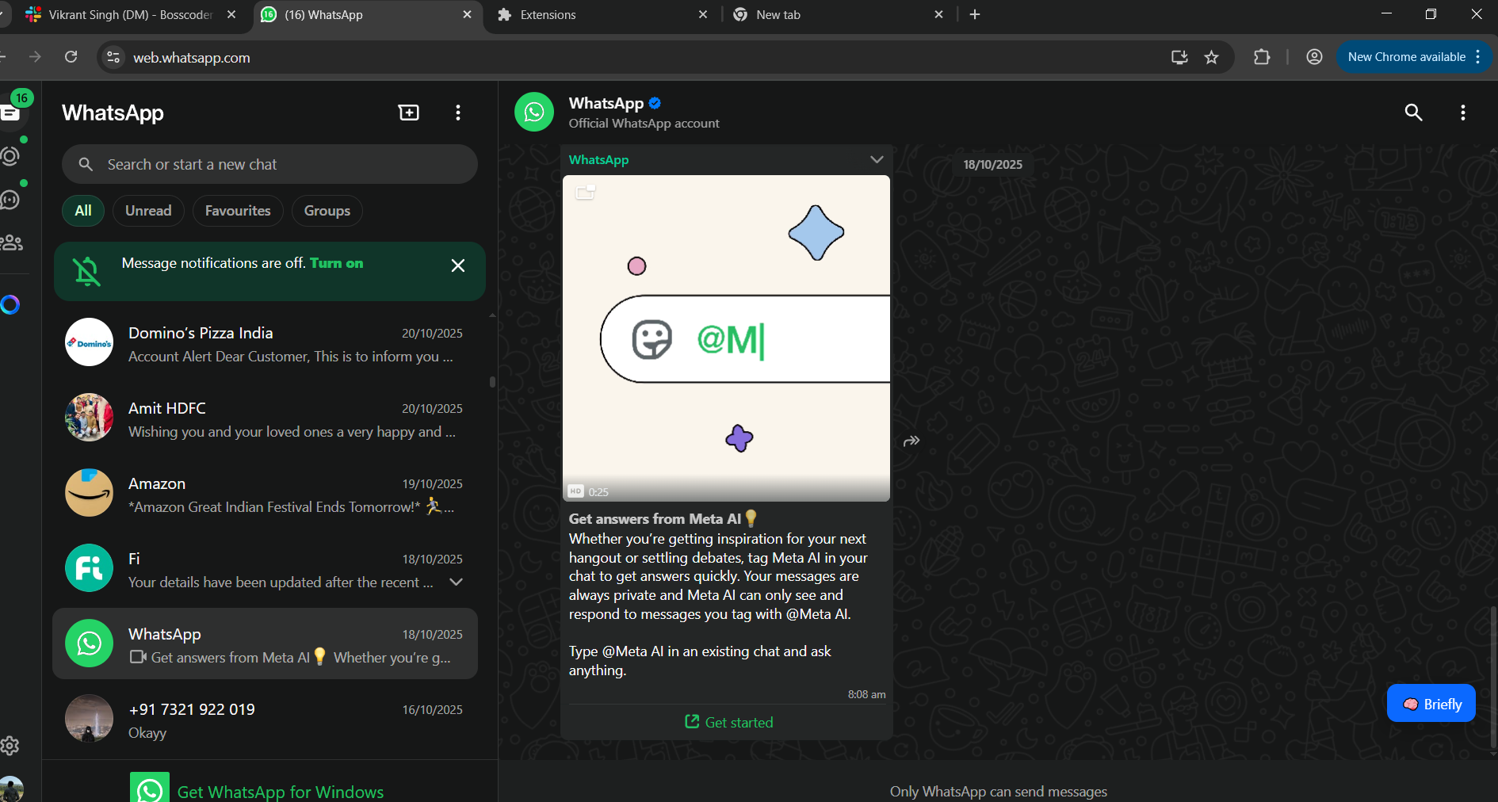The width and height of the screenshot is (1498, 802).
Task: Click the forward navigation arrow
Action: coord(35,57)
